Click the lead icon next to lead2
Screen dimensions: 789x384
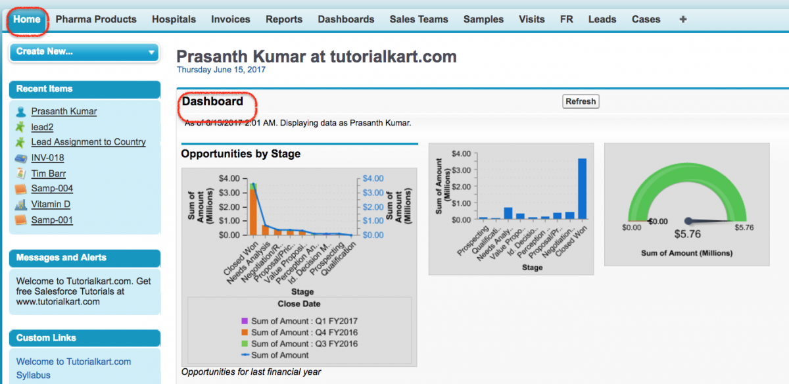20,126
